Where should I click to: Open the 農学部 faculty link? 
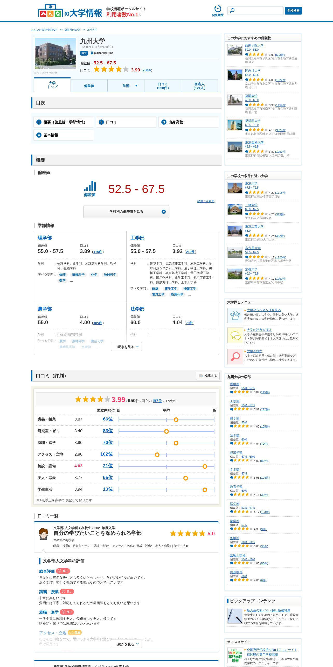(45, 309)
